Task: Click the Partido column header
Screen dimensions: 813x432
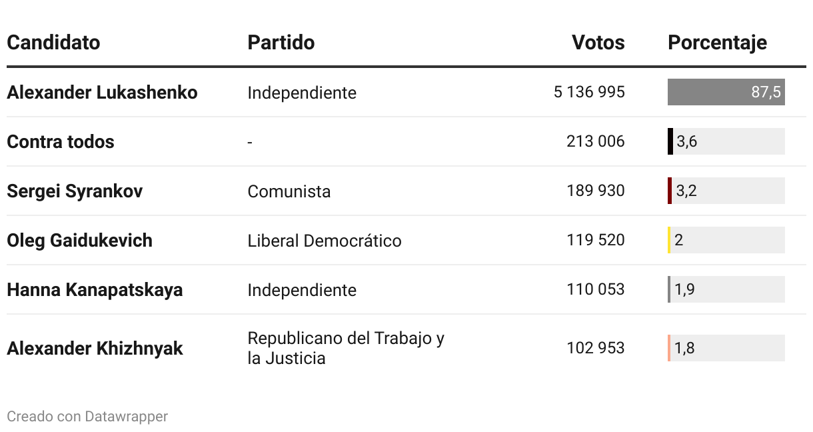Action: [x=281, y=43]
